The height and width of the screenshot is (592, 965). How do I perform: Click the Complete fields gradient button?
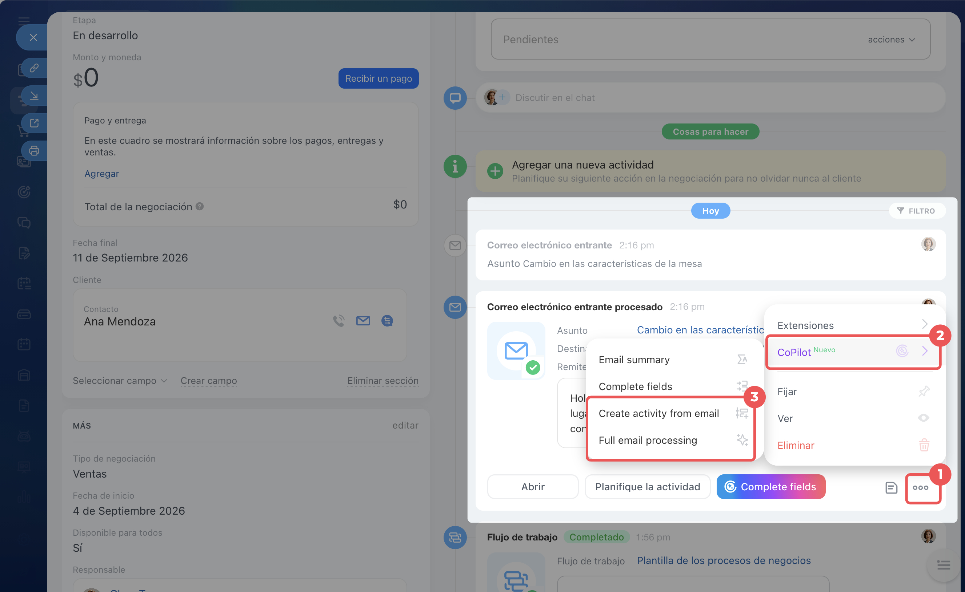pos(770,487)
